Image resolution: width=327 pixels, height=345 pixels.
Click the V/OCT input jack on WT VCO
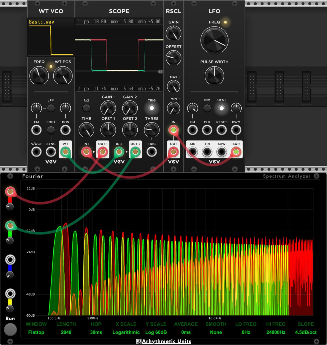tap(36, 151)
